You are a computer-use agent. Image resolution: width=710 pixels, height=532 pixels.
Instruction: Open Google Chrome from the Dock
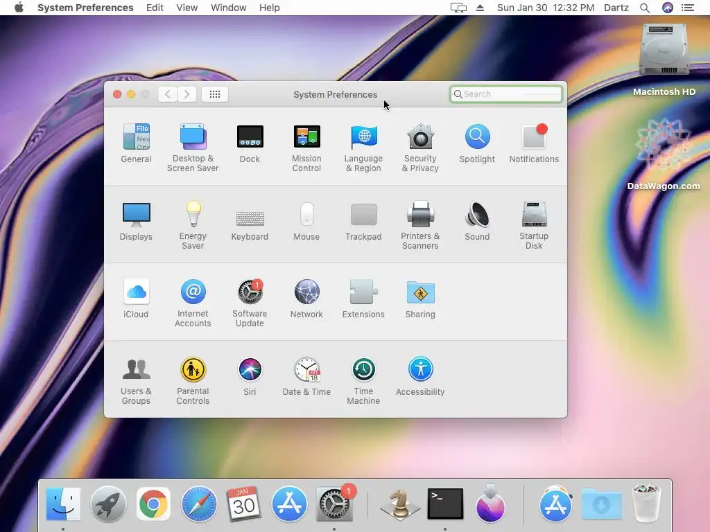(153, 504)
